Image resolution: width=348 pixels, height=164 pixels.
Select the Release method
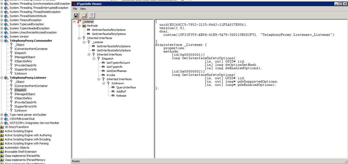(x=121, y=96)
